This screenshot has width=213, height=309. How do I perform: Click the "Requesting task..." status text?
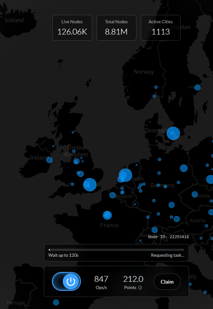click(168, 255)
